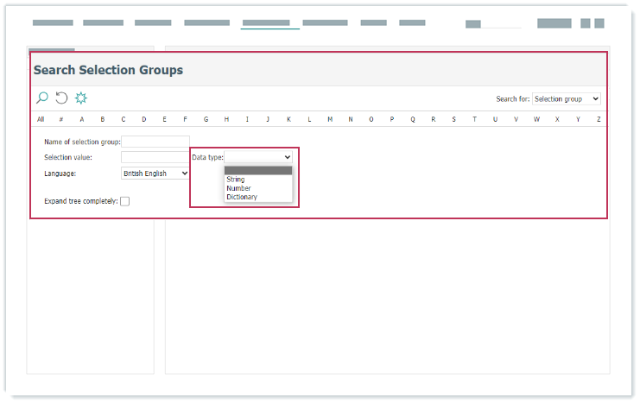Click the All alphabet filter link

[x=41, y=119]
